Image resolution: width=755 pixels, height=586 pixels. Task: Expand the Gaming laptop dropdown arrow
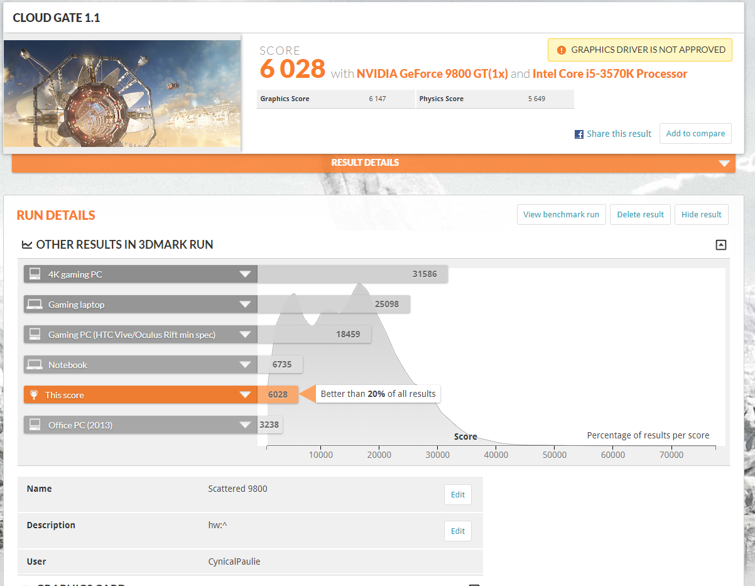tap(245, 305)
